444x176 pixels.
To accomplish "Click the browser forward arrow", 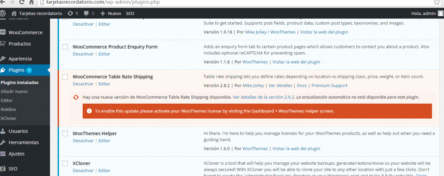I will (12, 2).
